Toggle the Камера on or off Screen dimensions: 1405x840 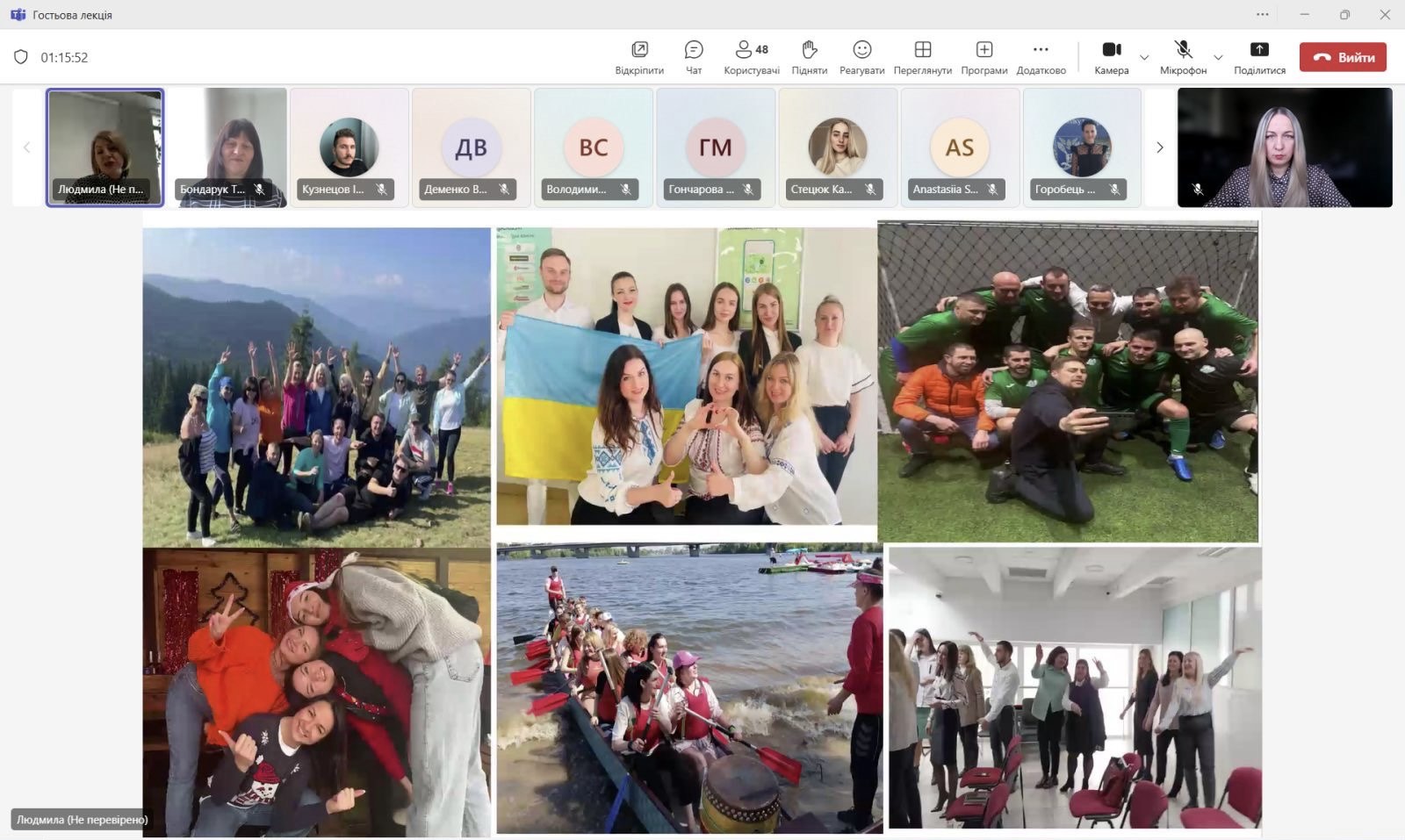pyautogui.click(x=1111, y=57)
